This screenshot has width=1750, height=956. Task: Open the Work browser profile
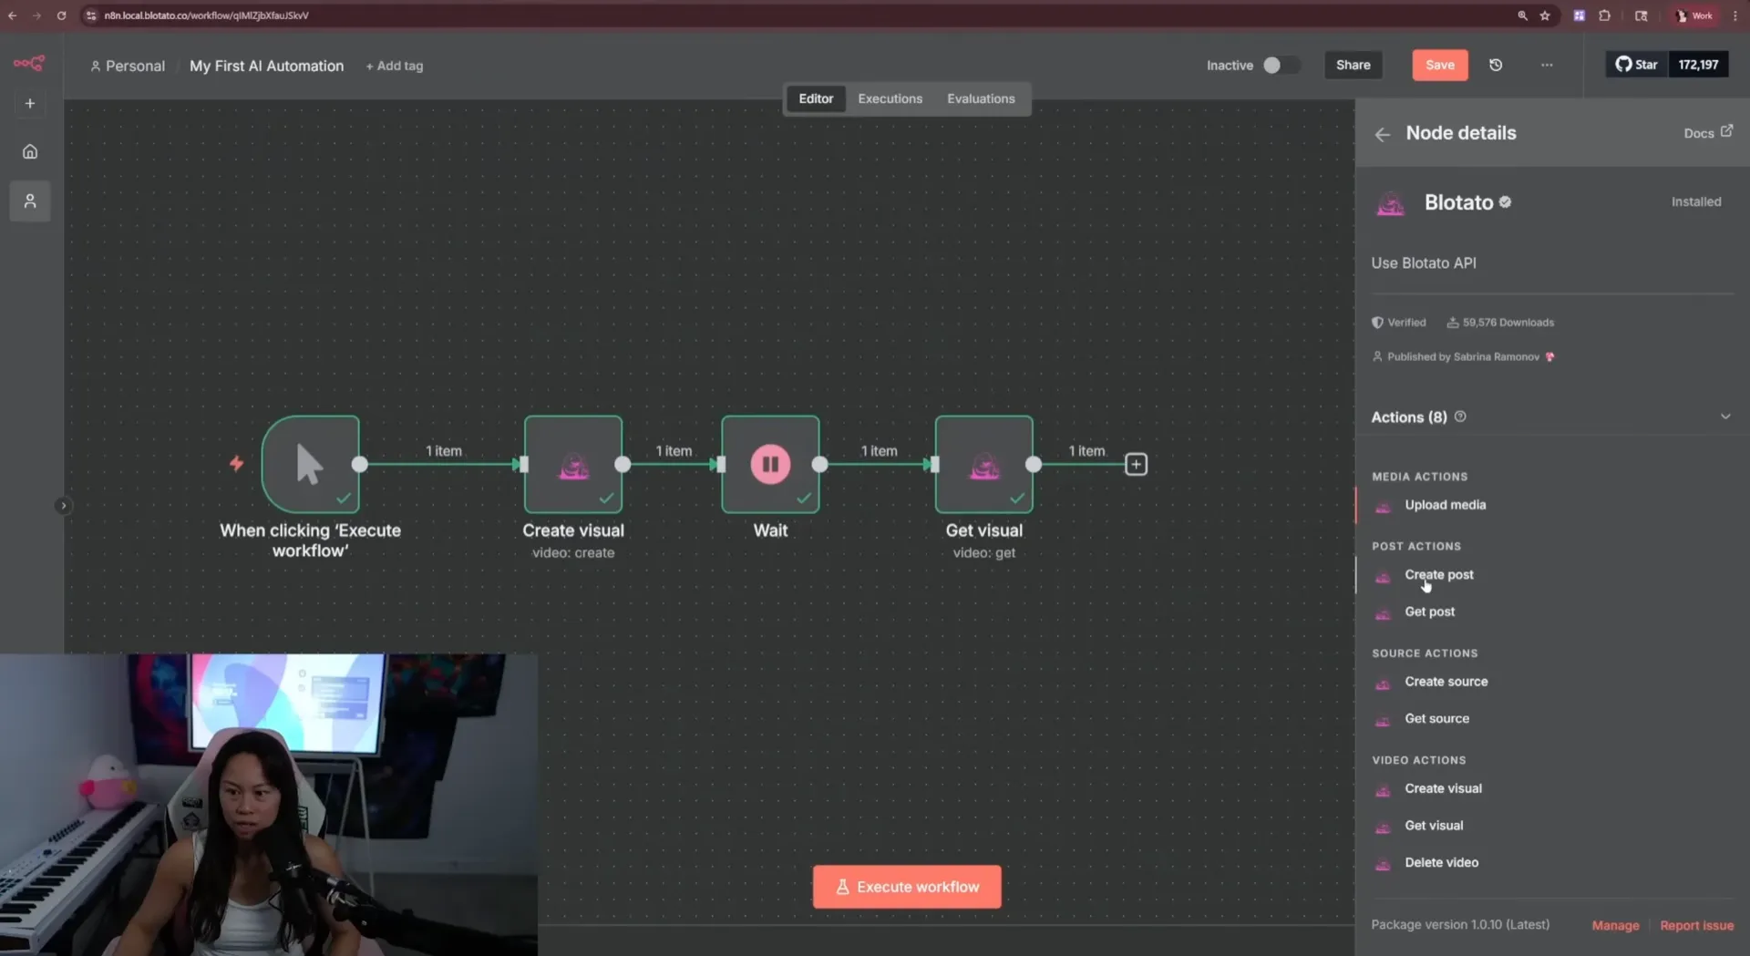coord(1695,15)
